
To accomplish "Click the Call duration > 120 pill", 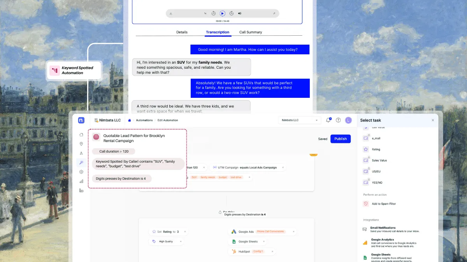I will 114,151.
